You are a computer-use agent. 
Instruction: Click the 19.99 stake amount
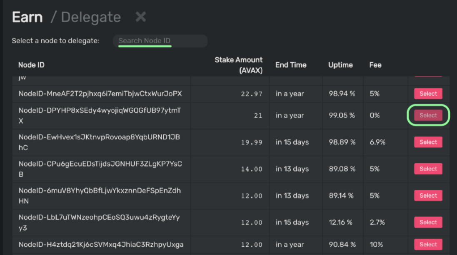click(252, 142)
